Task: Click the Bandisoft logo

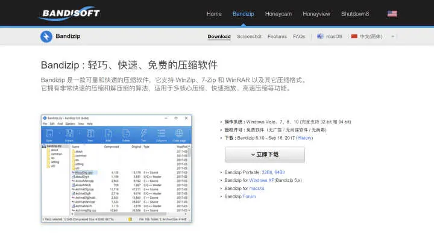Action: tap(69, 13)
